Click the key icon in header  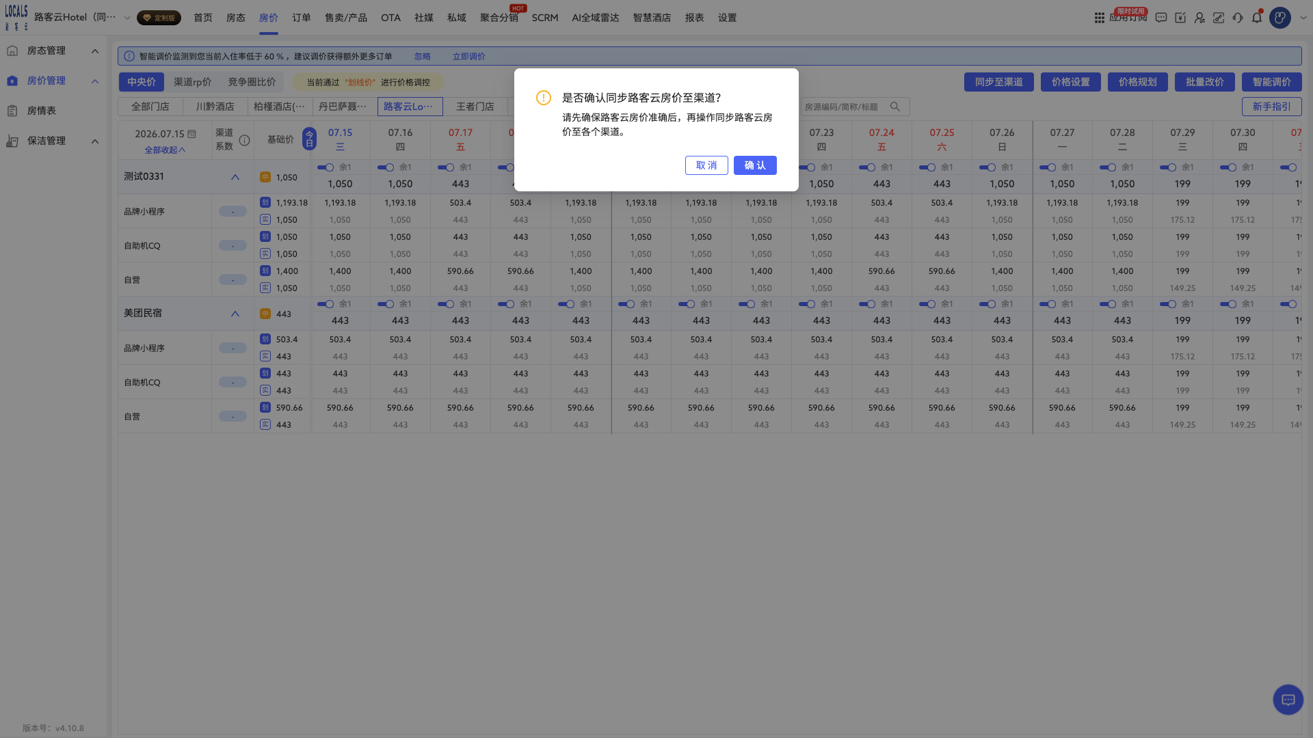tap(1219, 18)
